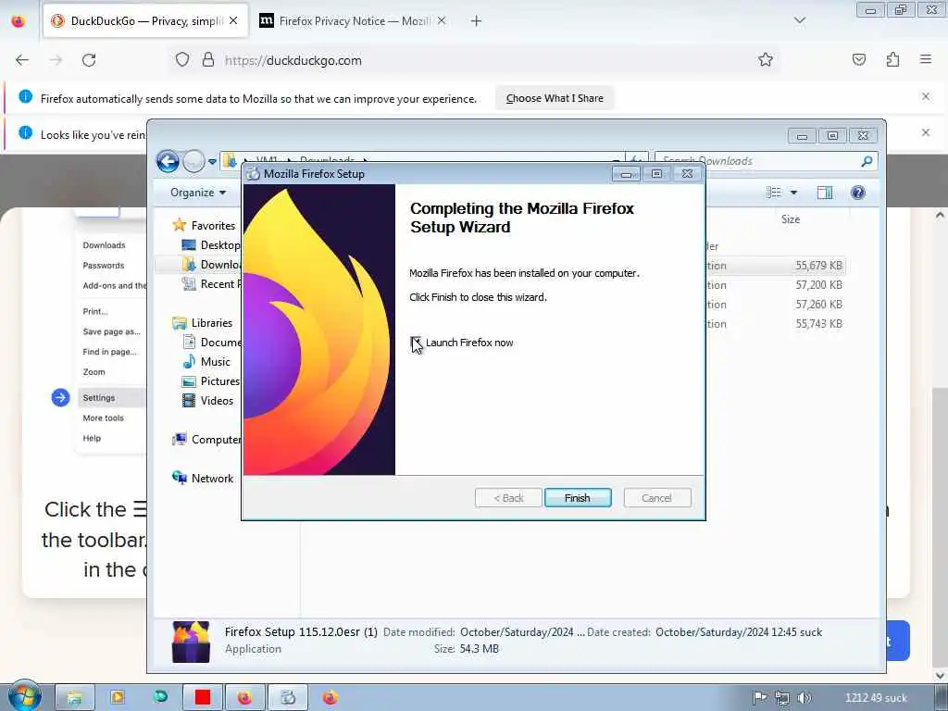948x711 pixels.
Task: Select the file row sized 57,200 KB
Action: point(776,285)
